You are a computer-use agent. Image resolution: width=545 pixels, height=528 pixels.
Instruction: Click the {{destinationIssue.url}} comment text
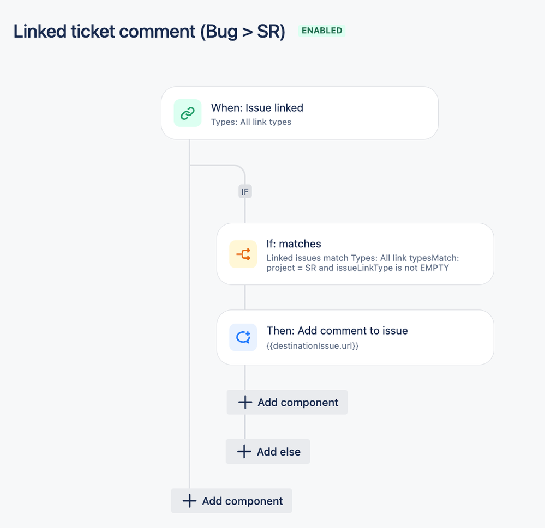pos(313,346)
